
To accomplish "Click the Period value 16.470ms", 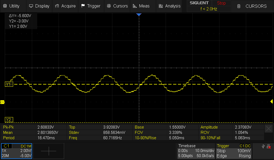I will (46, 138).
